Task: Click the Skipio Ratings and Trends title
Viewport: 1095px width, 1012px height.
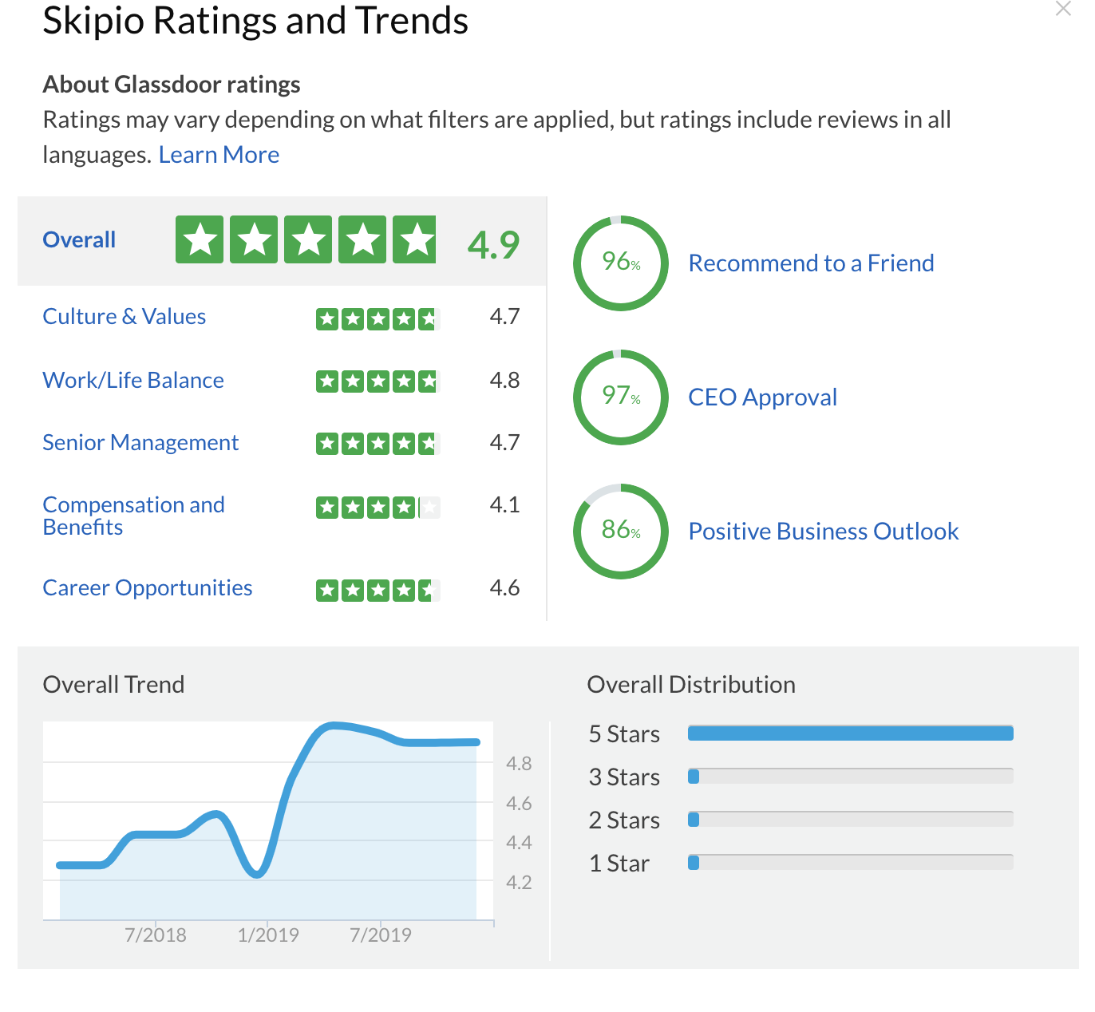Action: click(255, 21)
